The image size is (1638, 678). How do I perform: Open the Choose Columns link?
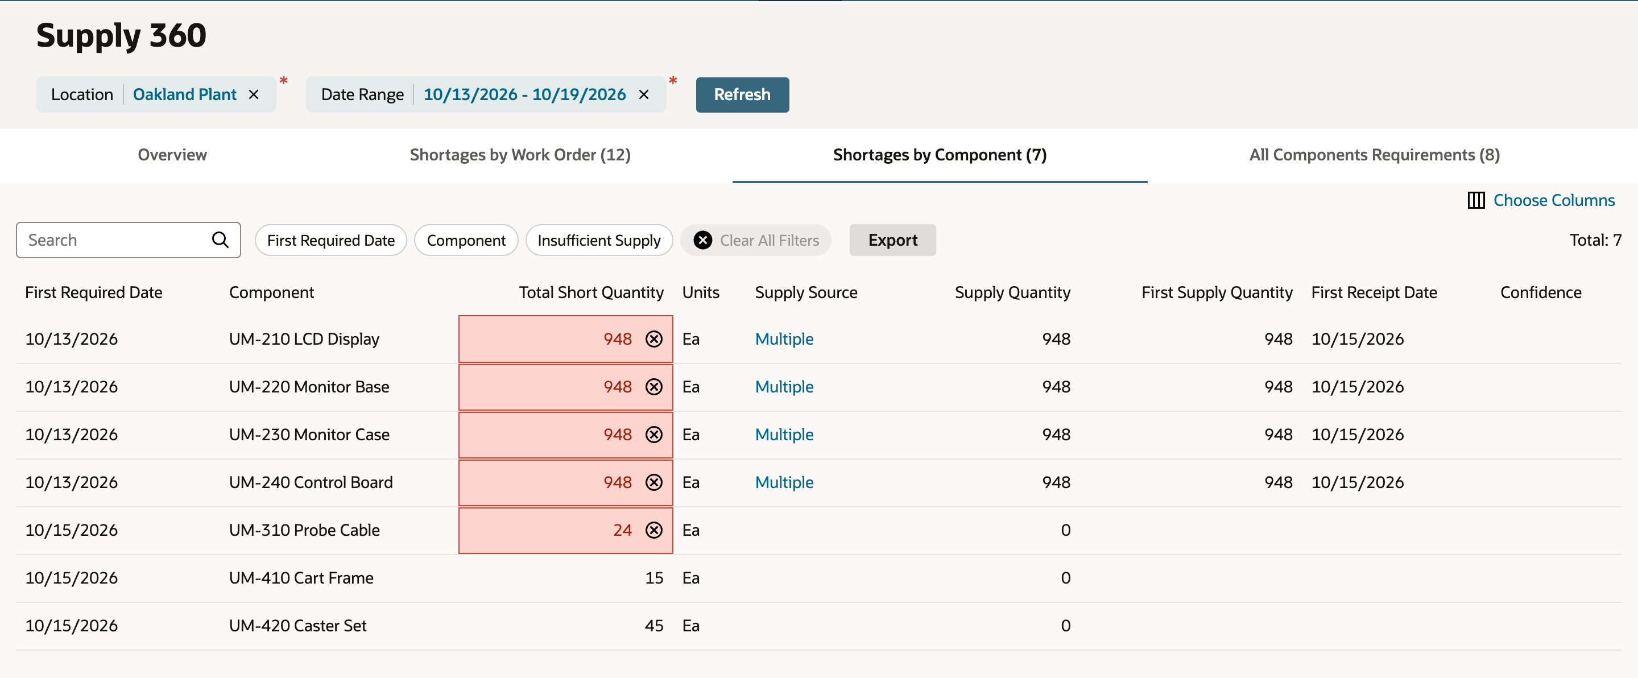(1553, 200)
